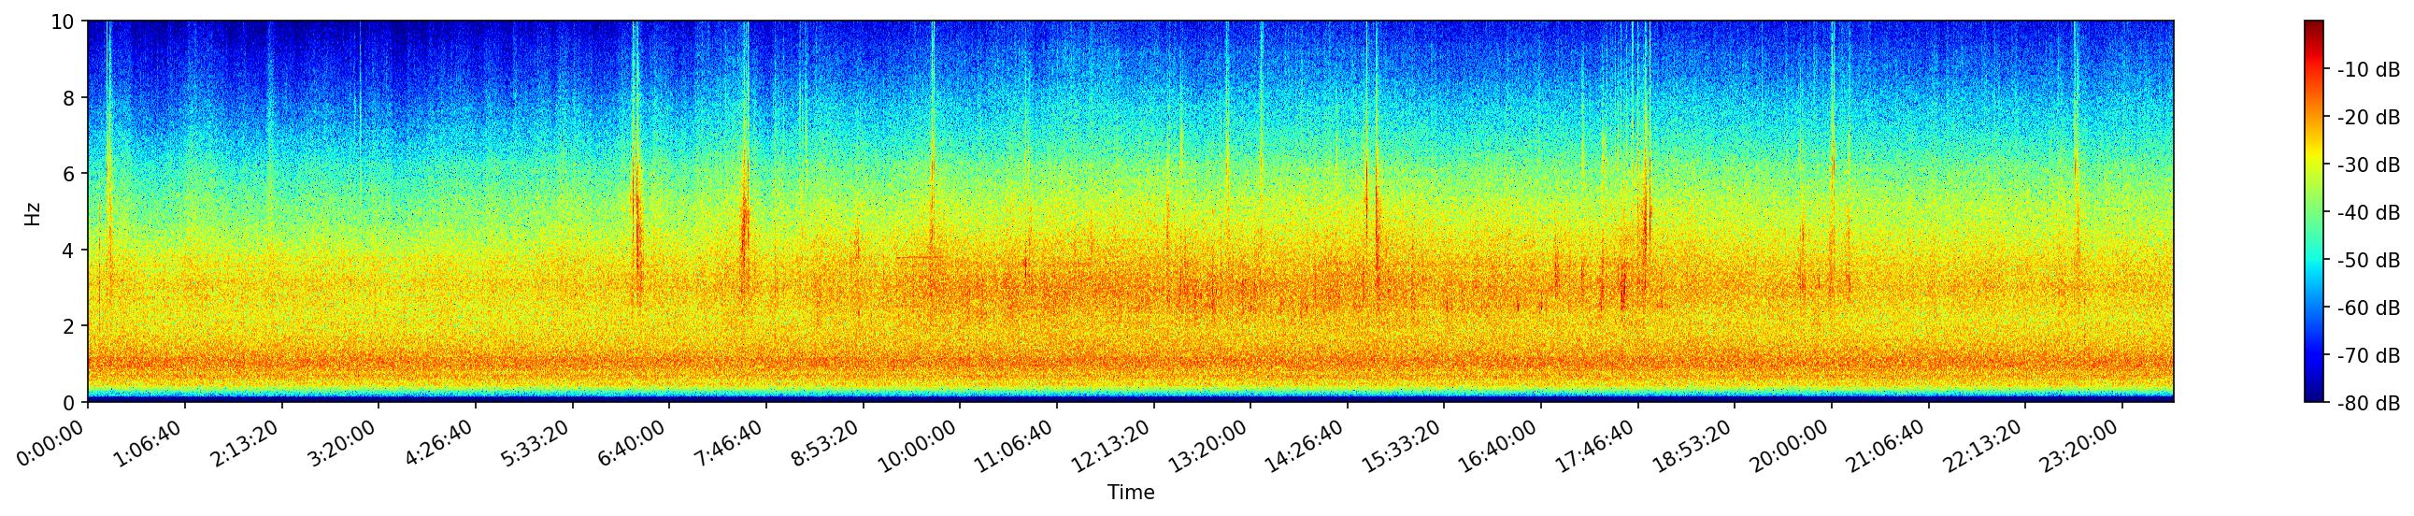Click the 'Hz' y-axis title
The width and height of the screenshot is (2414, 516).
pos(33,212)
